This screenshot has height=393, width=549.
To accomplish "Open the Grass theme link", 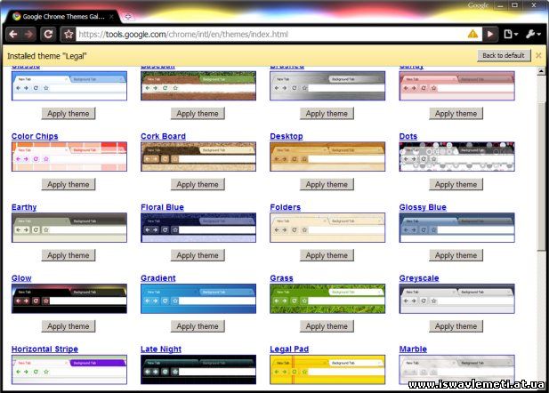I will 281,278.
